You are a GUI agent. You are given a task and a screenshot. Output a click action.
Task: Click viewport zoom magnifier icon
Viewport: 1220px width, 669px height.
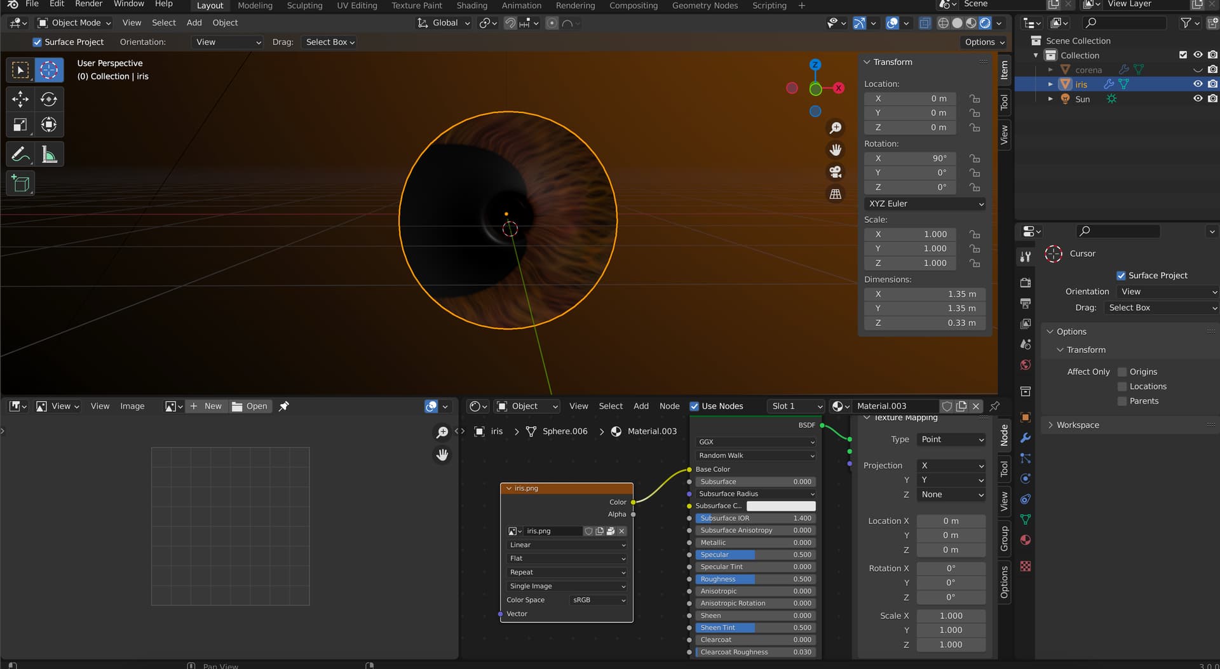(x=836, y=128)
